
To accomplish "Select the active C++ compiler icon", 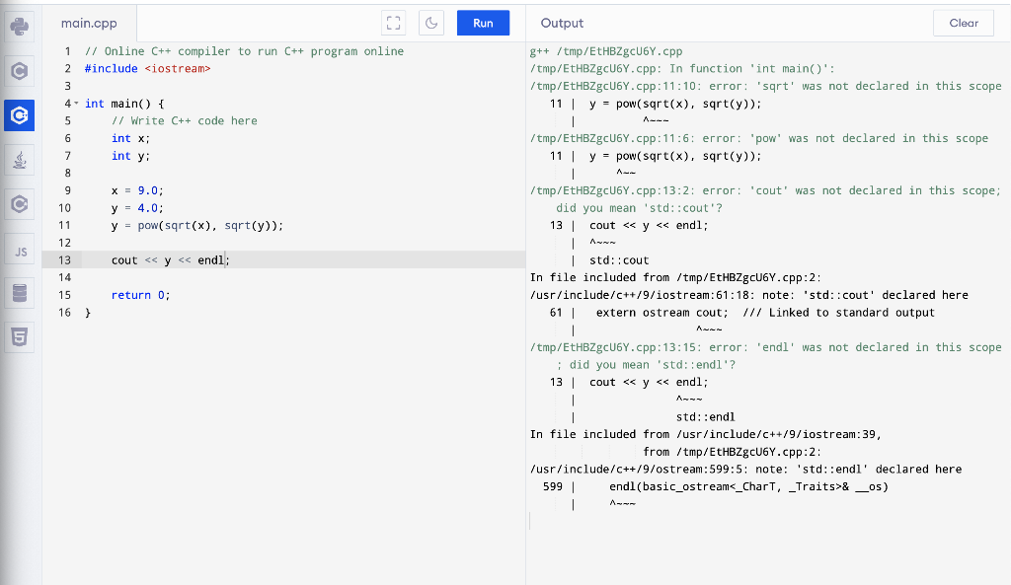I will point(20,115).
